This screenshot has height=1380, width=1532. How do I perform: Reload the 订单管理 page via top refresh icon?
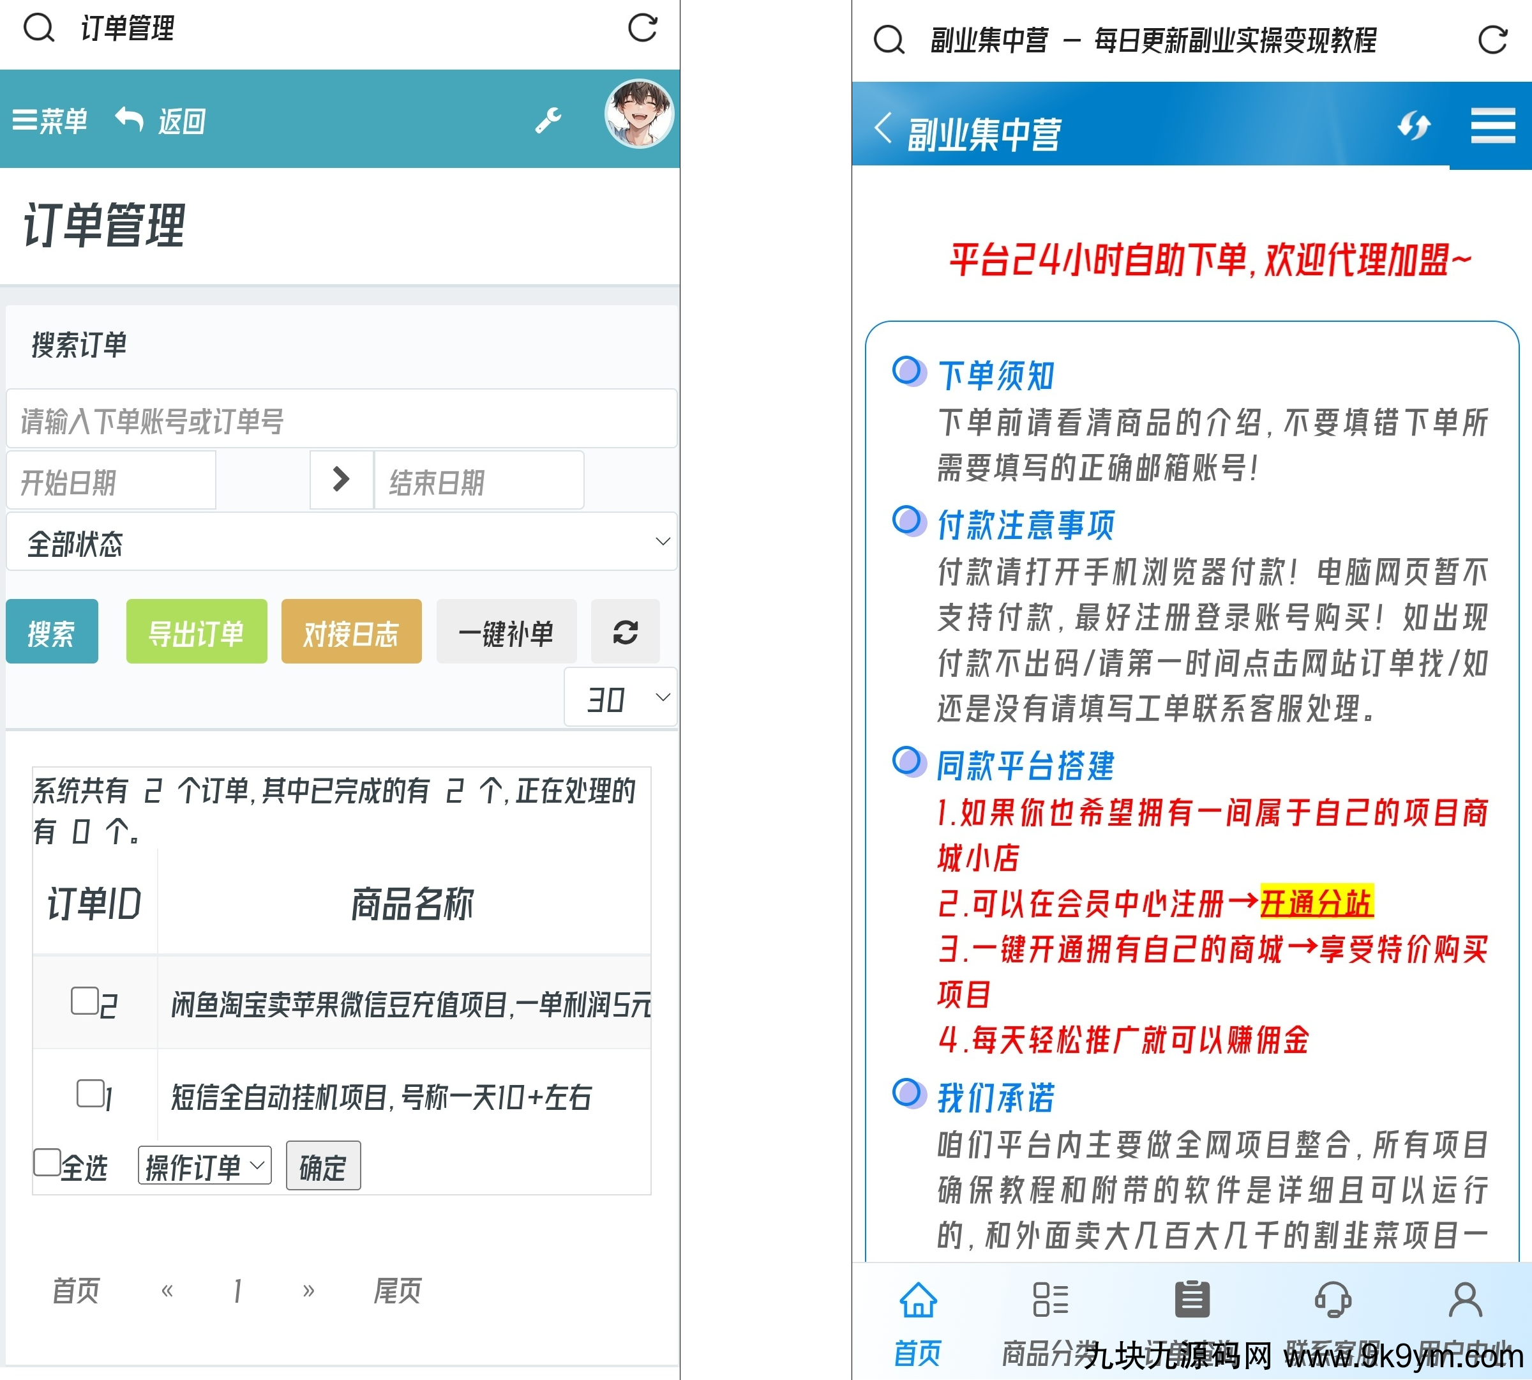point(642,28)
